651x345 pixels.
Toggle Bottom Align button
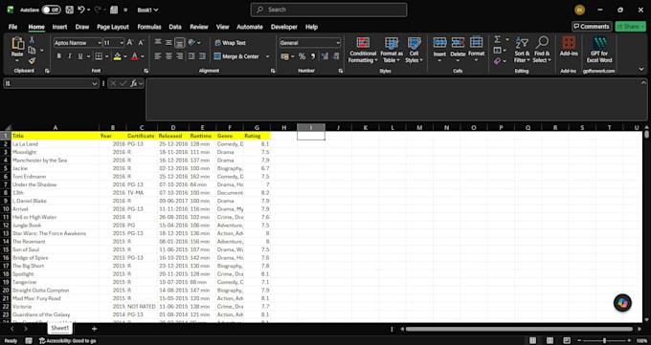click(x=179, y=42)
